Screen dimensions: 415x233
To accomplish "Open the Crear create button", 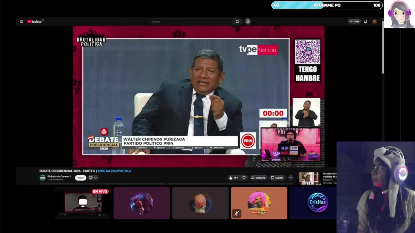I will point(354,22).
